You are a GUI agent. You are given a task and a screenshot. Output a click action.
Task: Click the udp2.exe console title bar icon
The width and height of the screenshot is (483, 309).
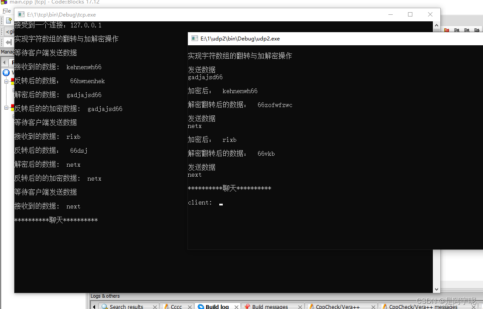194,38
